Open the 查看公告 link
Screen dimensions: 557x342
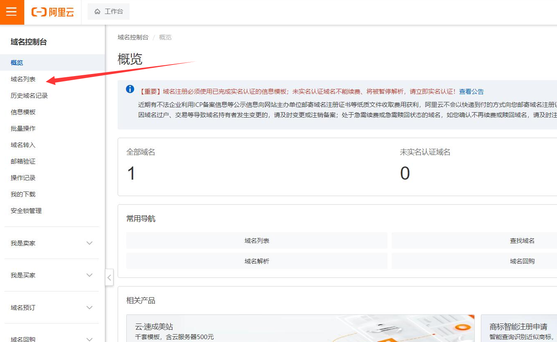471,92
